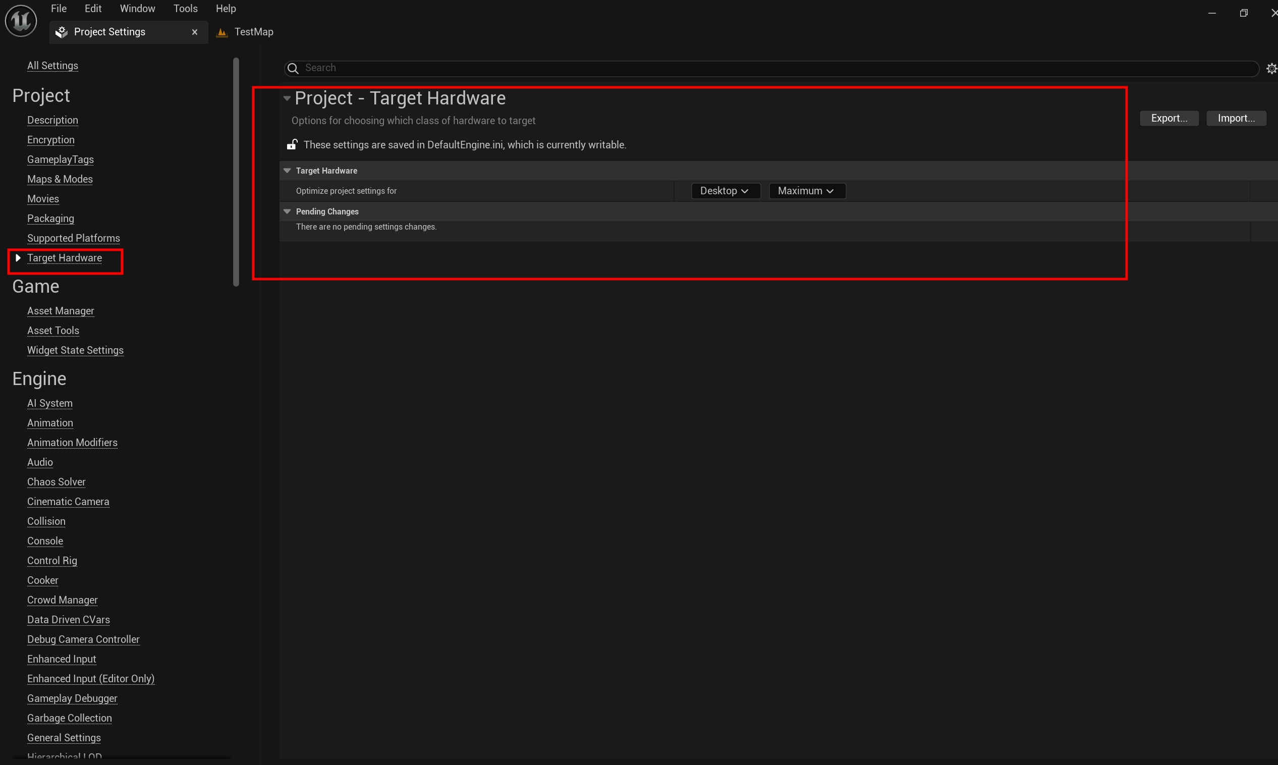Open Animation Modifiers settings
Screen dimensions: 1278x765
point(72,443)
